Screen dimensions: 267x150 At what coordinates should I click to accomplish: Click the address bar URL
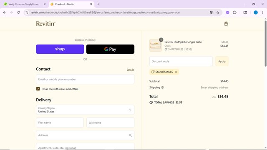[x=105, y=12]
